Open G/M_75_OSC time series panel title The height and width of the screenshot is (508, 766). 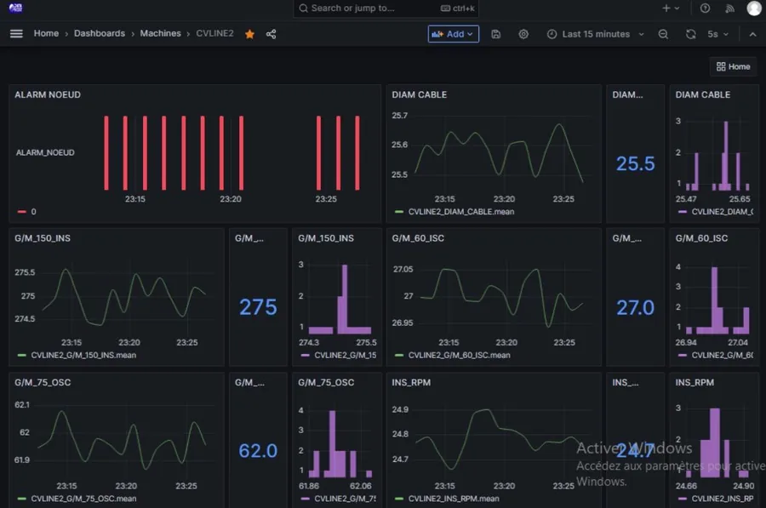(43, 382)
